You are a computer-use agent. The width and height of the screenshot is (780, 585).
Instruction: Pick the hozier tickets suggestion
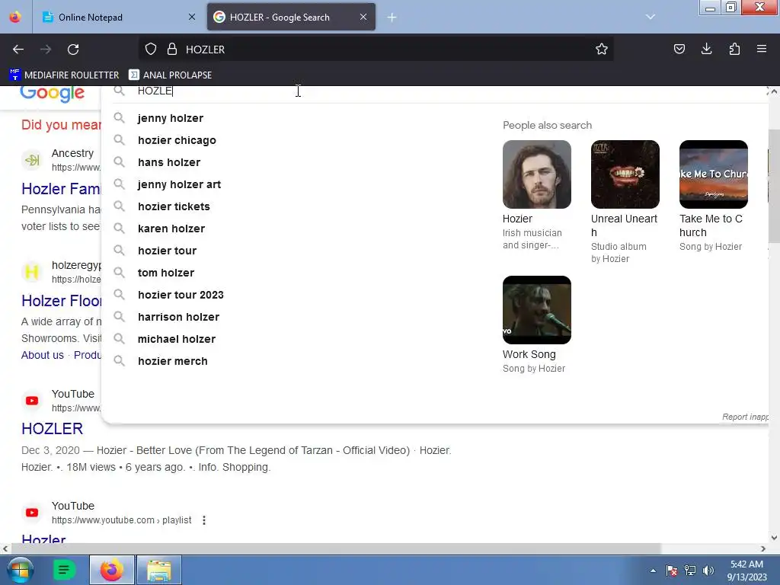[174, 206]
